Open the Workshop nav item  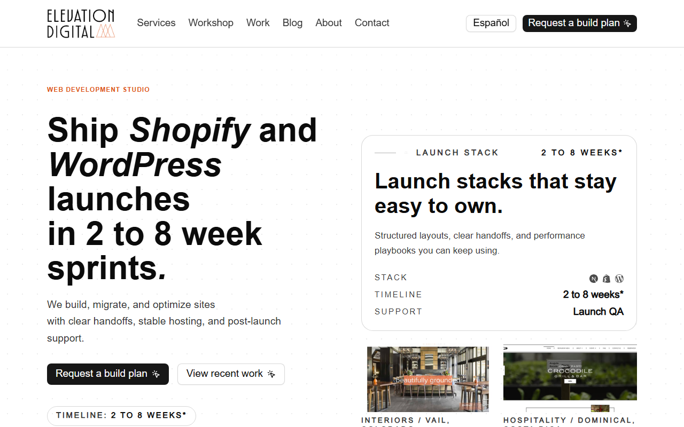pyautogui.click(x=211, y=23)
